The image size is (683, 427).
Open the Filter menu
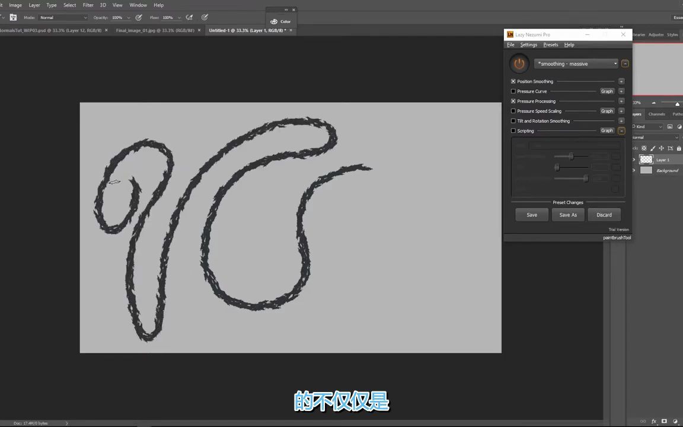(88, 5)
